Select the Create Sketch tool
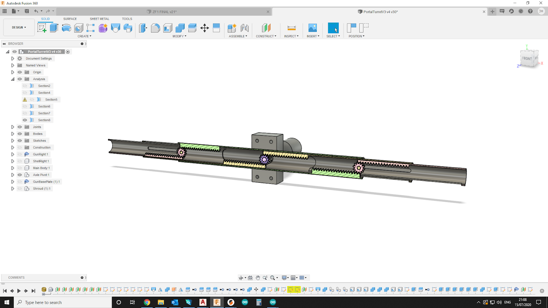 coord(42,28)
